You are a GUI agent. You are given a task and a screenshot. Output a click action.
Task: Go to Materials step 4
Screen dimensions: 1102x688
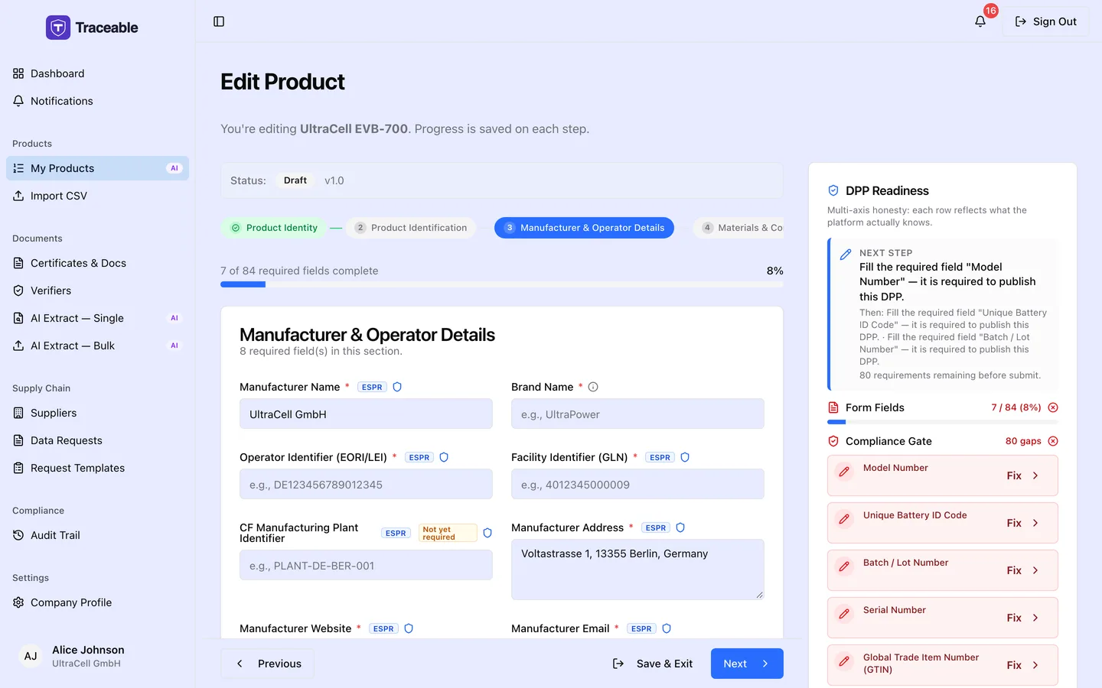(738, 228)
